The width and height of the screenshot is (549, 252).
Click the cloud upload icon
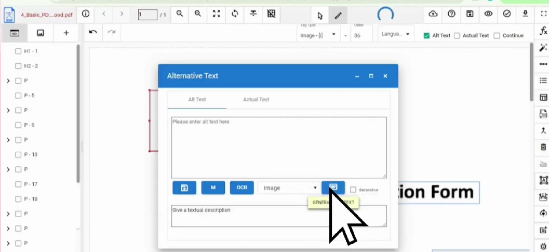433,14
